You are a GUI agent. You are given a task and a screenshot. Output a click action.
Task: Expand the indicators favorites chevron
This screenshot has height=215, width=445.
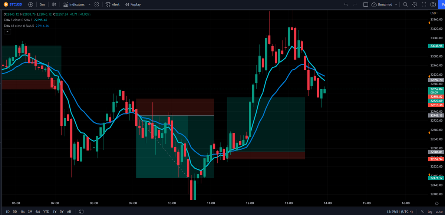click(x=89, y=4)
